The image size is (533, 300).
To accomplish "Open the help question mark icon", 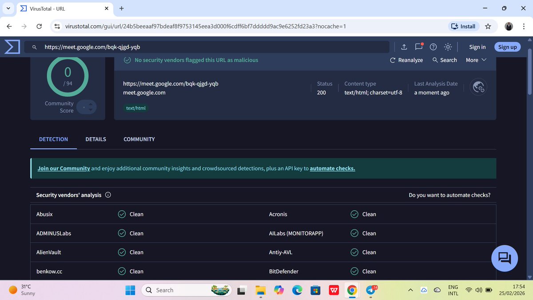I will (434, 47).
